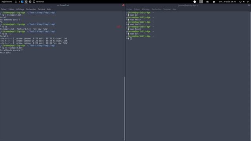Click 'man cat' in right terminal
The image size is (251, 141).
coord(134,34)
